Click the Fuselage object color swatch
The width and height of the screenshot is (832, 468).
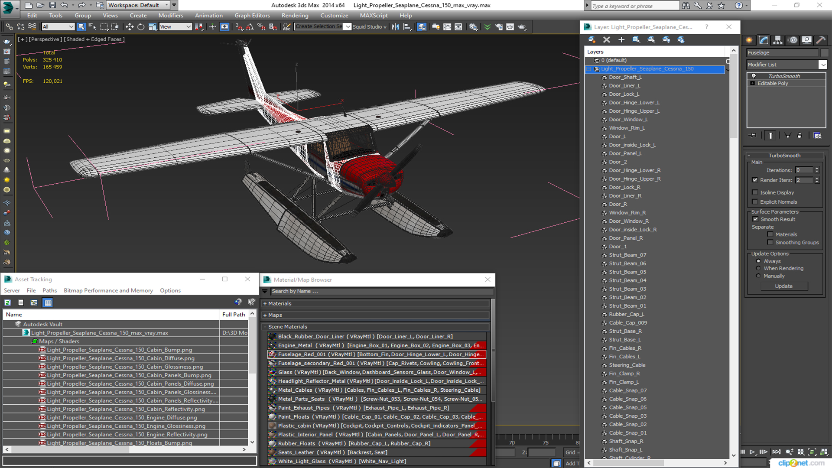[x=824, y=52]
